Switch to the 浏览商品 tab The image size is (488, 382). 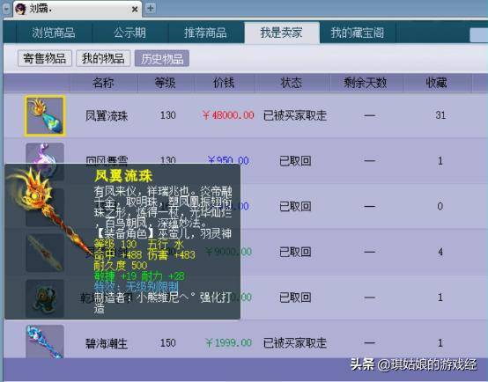coord(54,33)
